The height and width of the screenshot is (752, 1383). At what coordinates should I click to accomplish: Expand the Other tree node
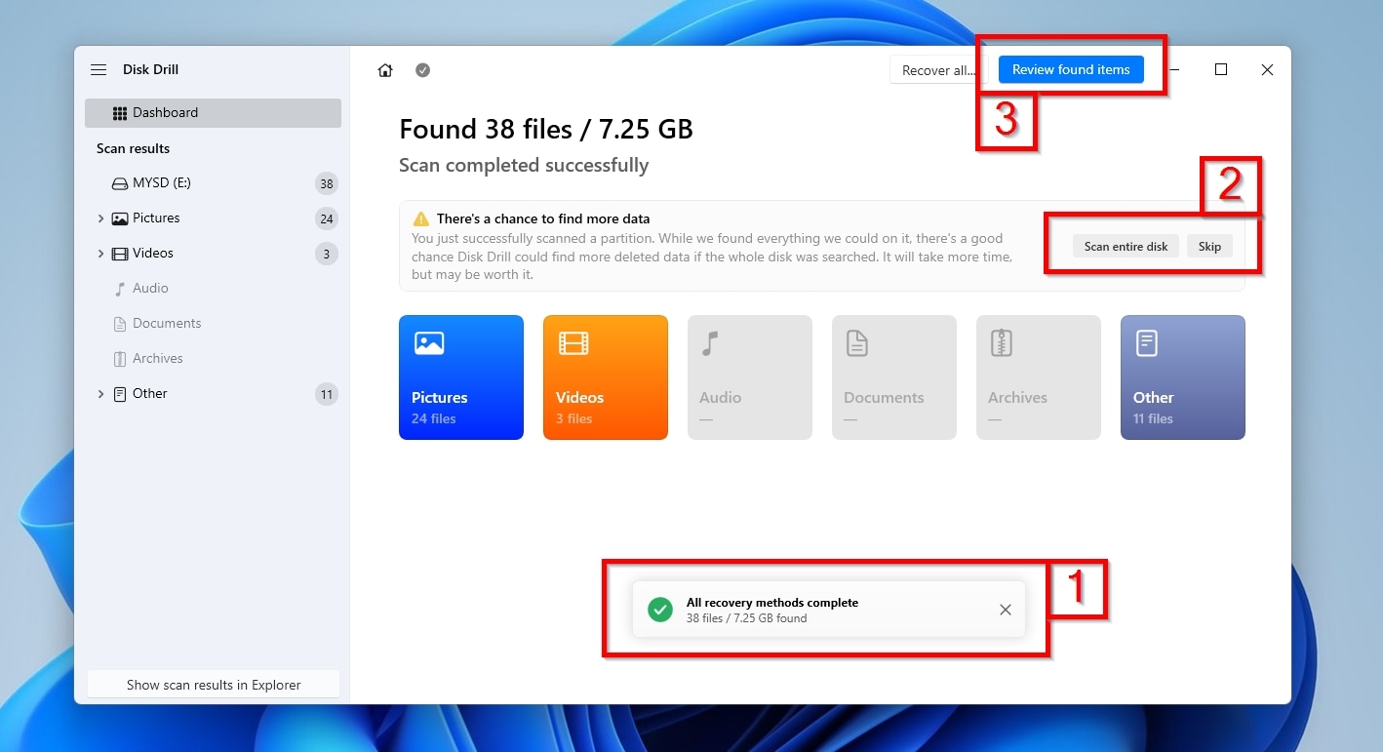coord(100,394)
